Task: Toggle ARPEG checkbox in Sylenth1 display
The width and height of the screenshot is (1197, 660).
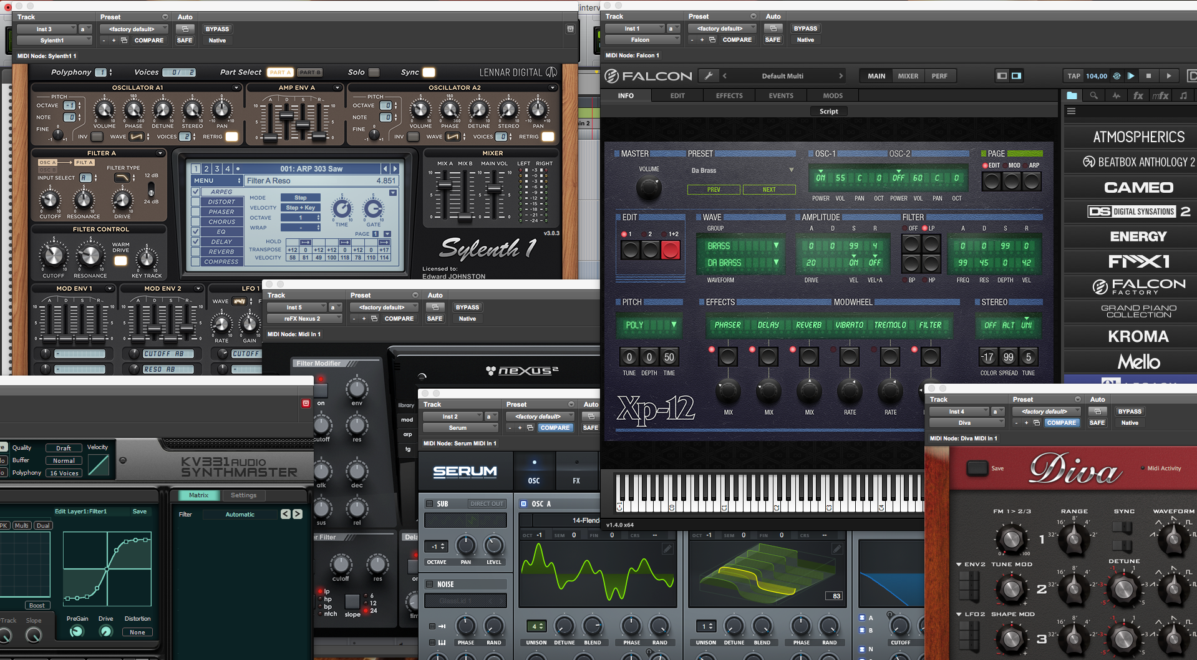Action: pyautogui.click(x=196, y=192)
